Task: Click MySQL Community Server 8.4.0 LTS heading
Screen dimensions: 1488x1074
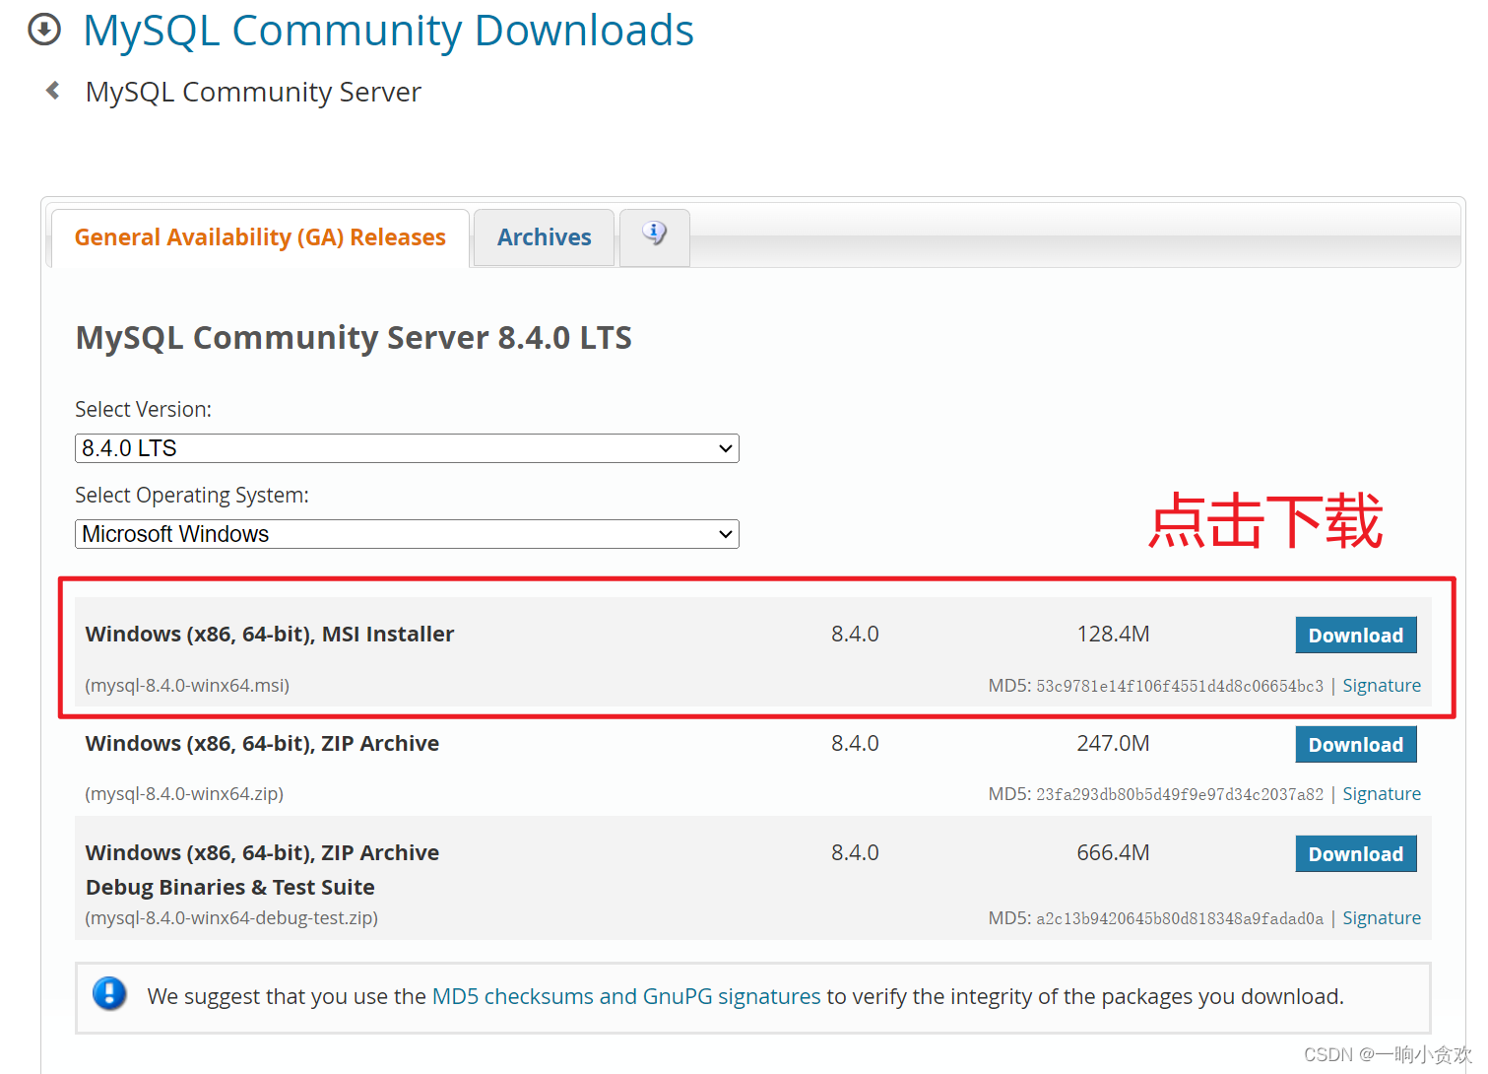Action: [354, 338]
